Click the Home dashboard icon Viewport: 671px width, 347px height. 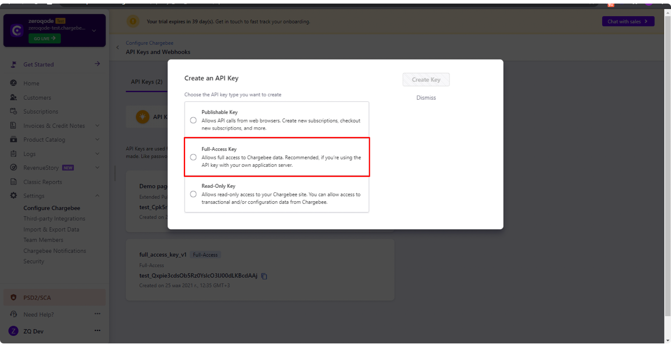pyautogui.click(x=13, y=83)
